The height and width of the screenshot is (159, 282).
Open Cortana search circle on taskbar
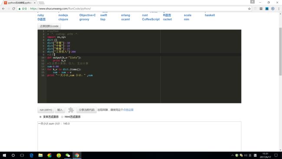tap(13, 155)
